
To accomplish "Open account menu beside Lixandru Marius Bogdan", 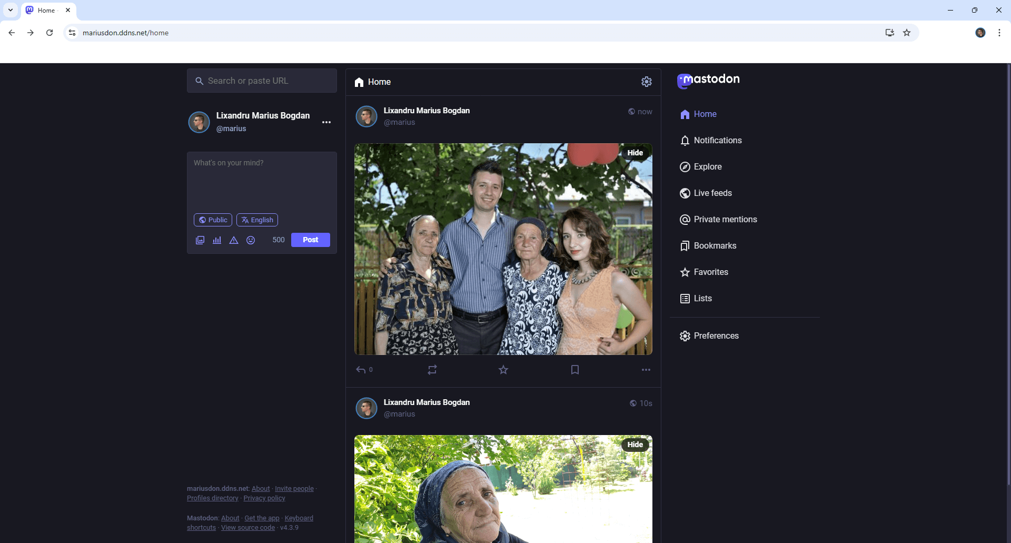I will [326, 122].
